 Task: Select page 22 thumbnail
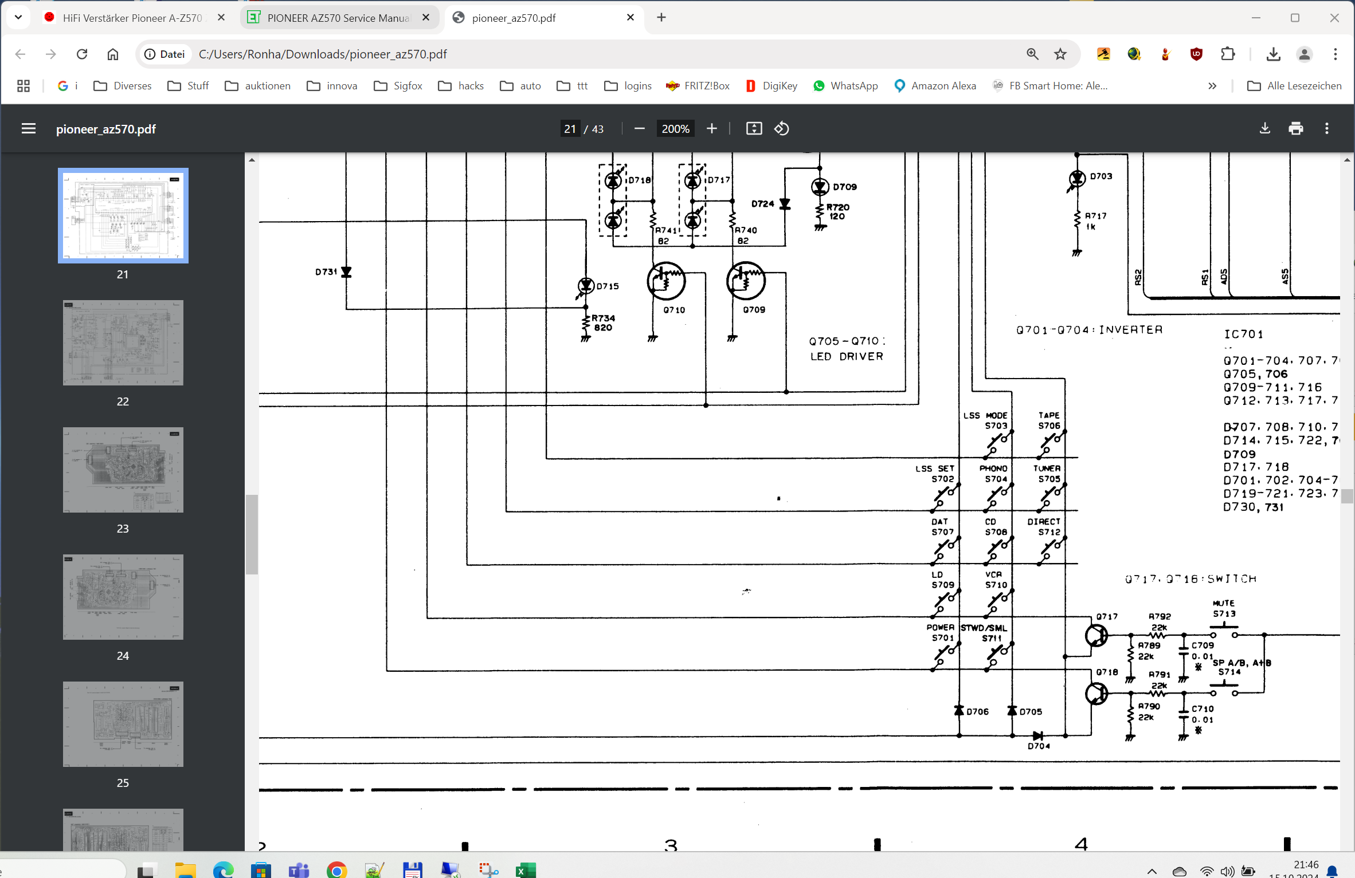123,343
